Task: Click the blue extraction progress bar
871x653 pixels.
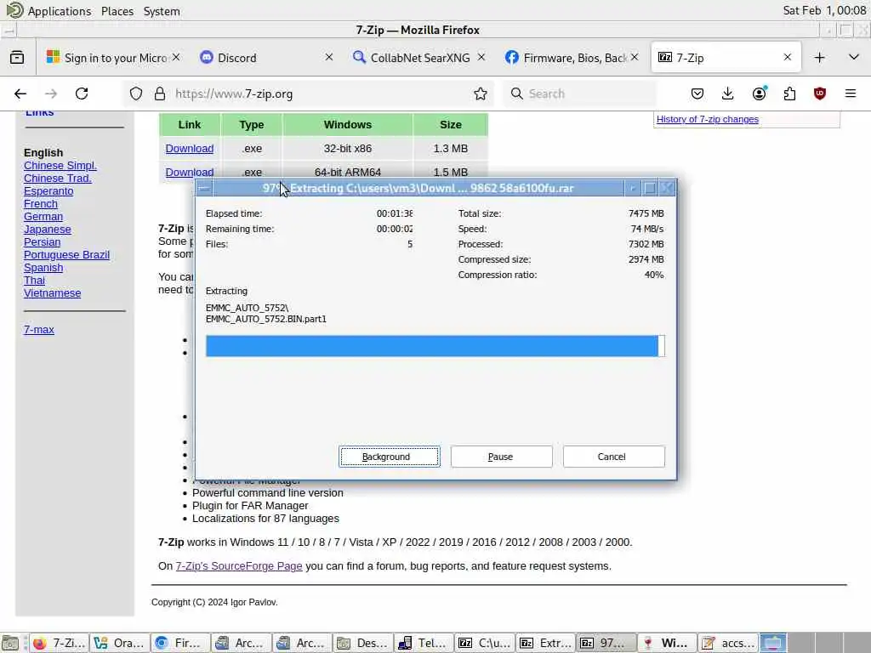Action: tap(435, 346)
